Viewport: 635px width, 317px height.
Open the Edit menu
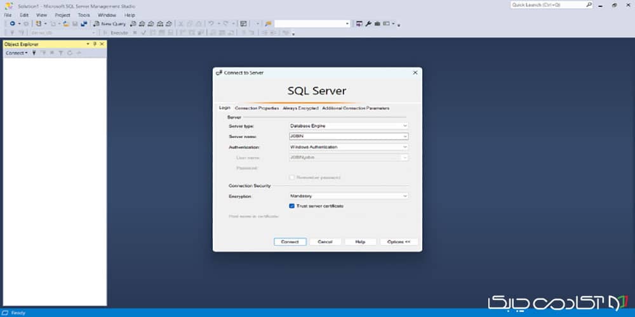click(24, 15)
